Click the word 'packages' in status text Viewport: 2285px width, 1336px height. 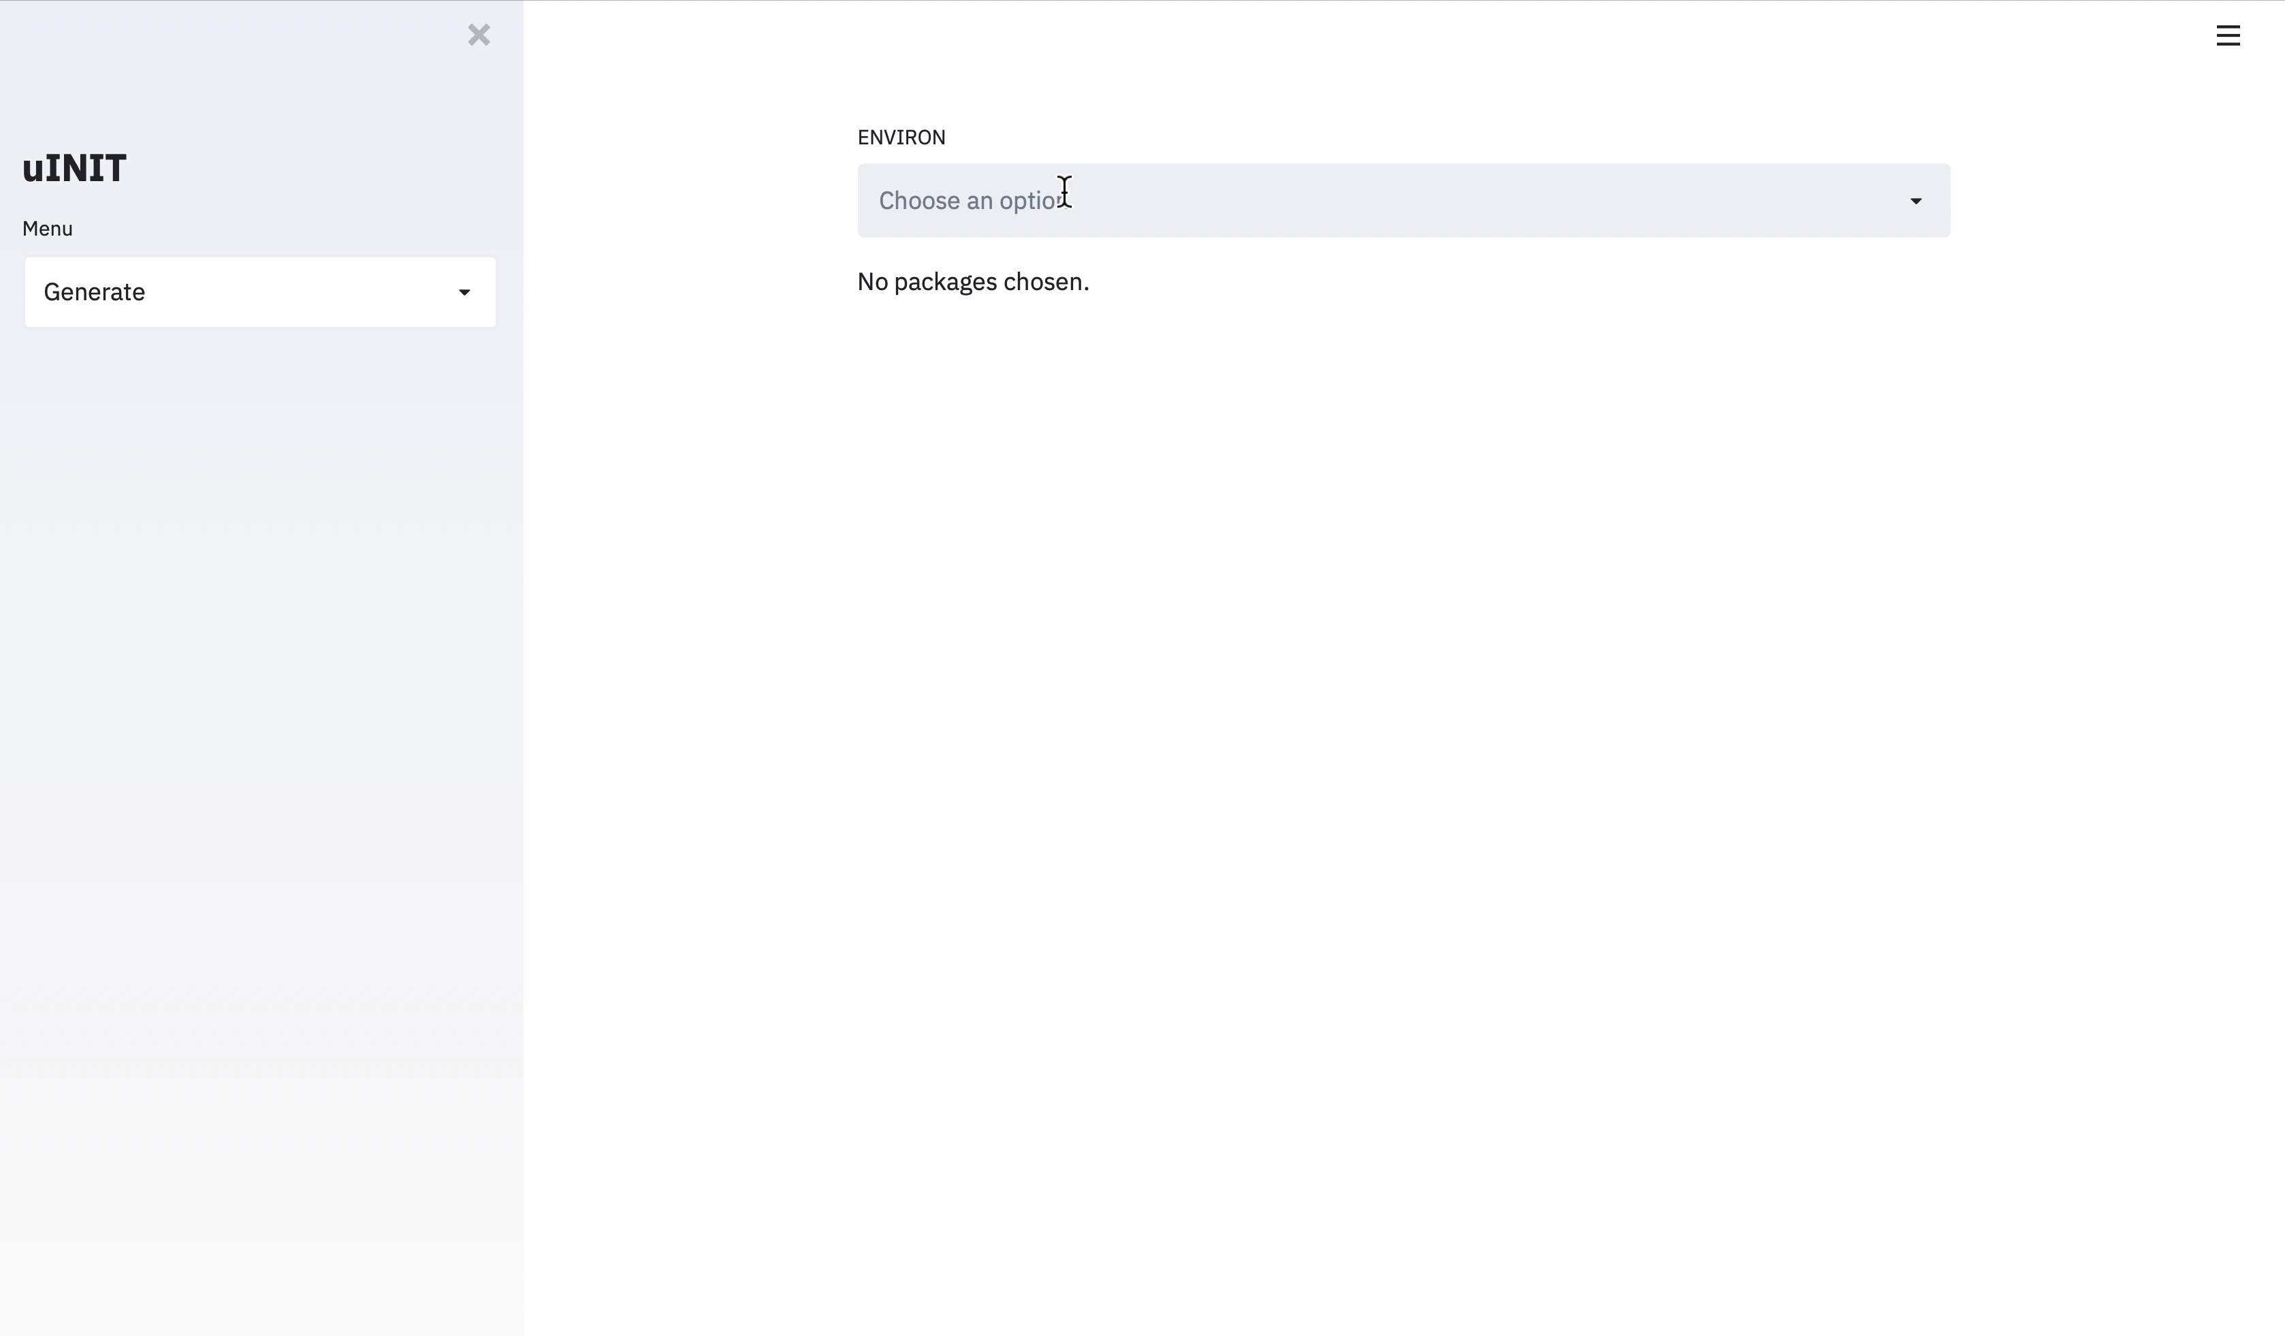[x=945, y=282]
